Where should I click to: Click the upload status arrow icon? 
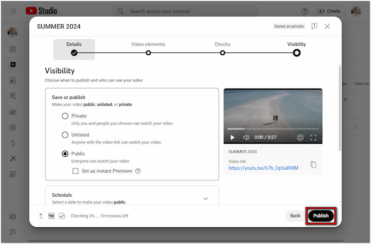[x=41, y=216]
